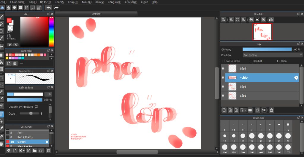Image resolution: width=304 pixels, height=157 pixels.
Task: Open the Cửa sổ(W) menu
Action: click(x=131, y=2)
